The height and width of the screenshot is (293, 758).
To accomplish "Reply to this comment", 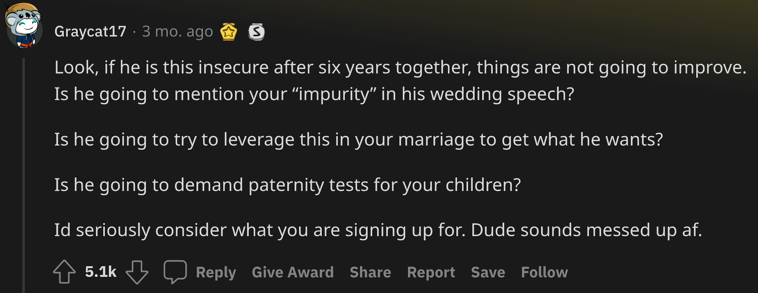I will [x=216, y=272].
